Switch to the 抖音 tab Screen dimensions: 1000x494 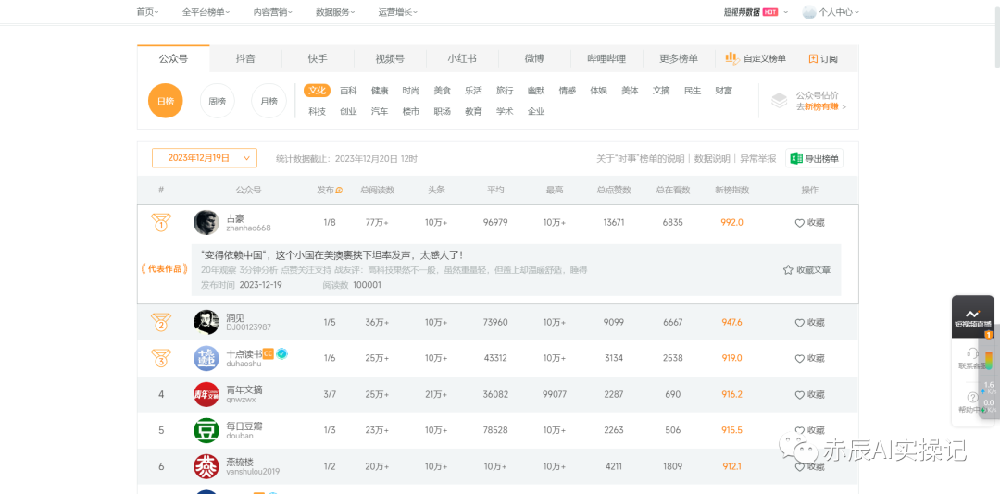tap(245, 58)
